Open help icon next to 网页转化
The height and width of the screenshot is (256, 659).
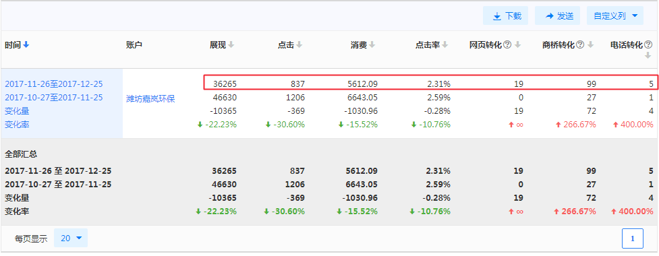[507, 44]
